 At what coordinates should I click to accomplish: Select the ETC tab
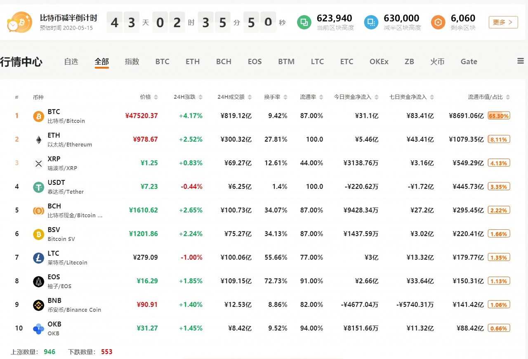click(x=346, y=61)
